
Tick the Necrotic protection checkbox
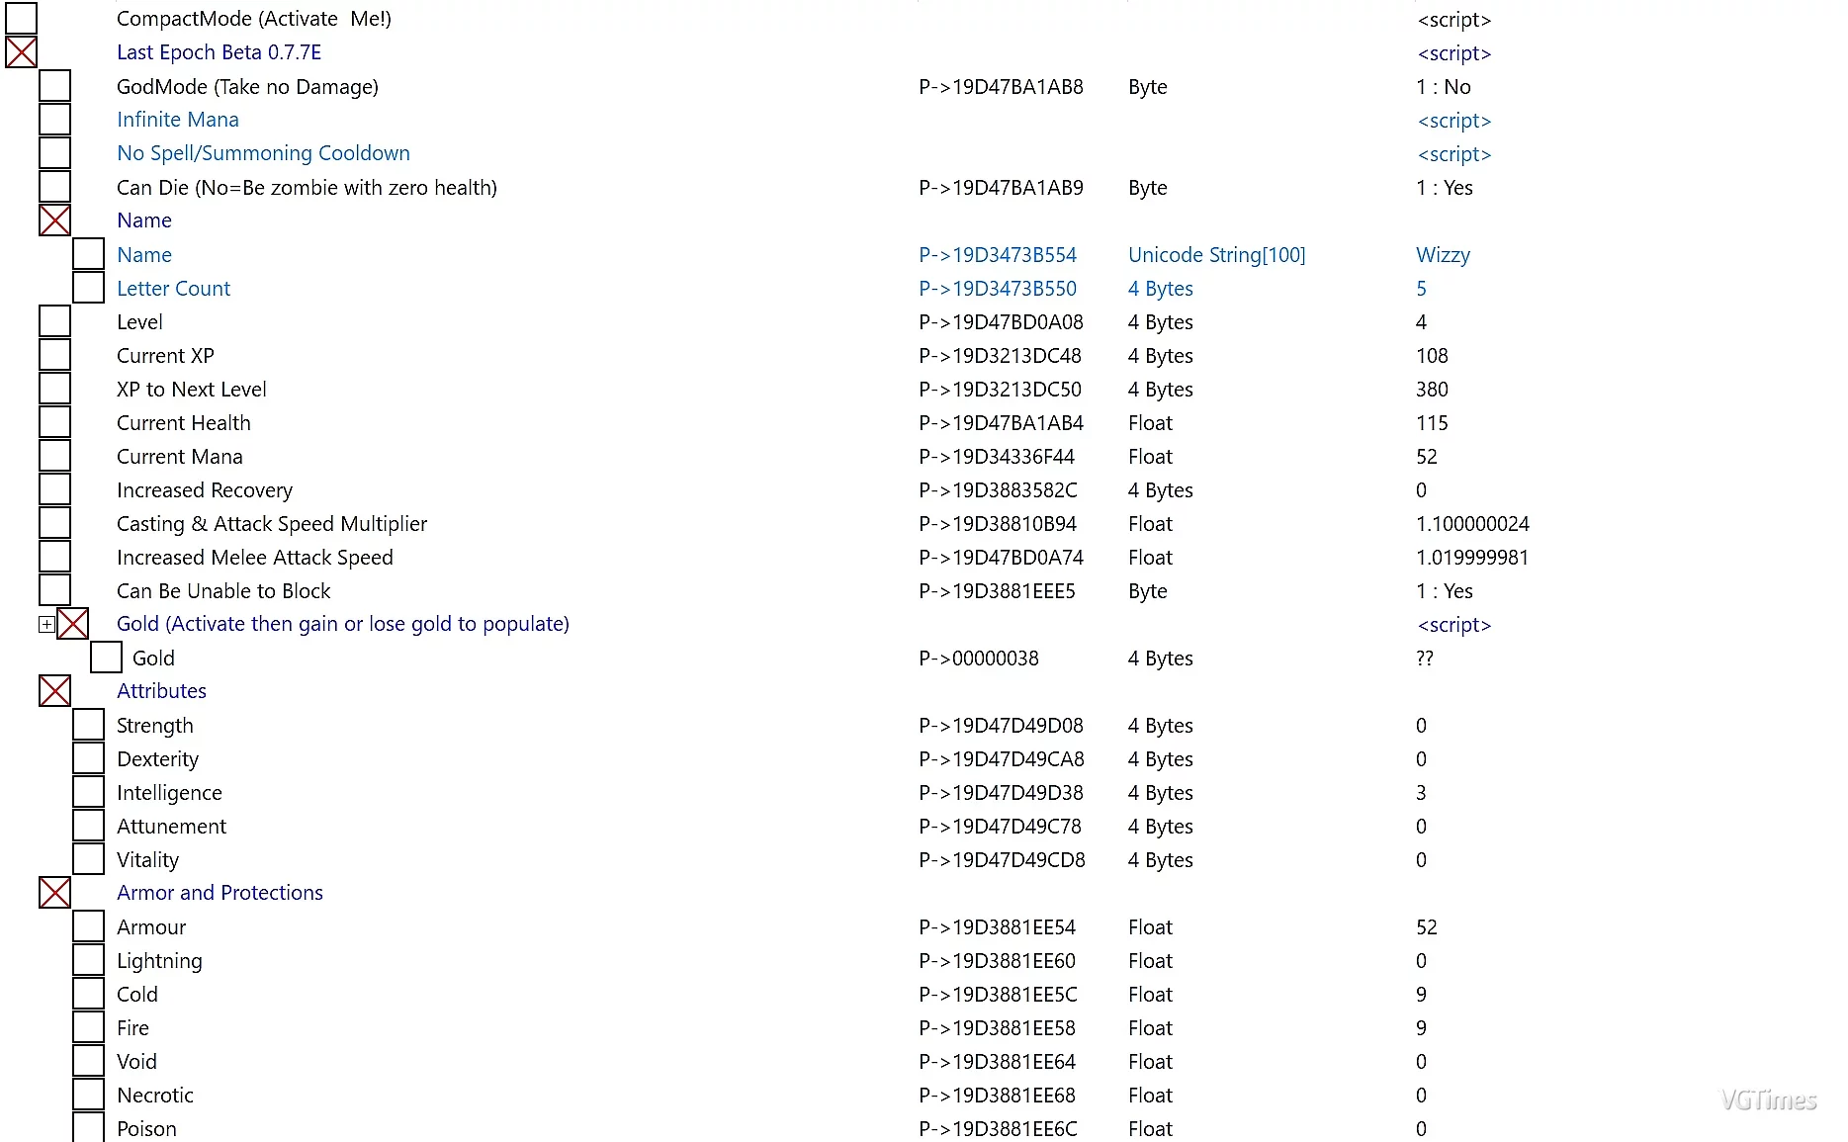click(88, 1095)
